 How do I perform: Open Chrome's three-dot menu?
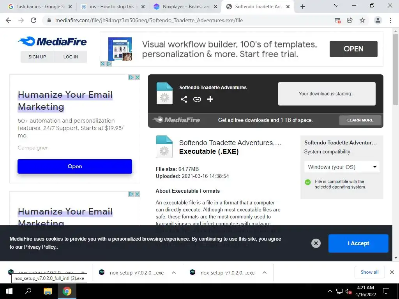(390, 20)
